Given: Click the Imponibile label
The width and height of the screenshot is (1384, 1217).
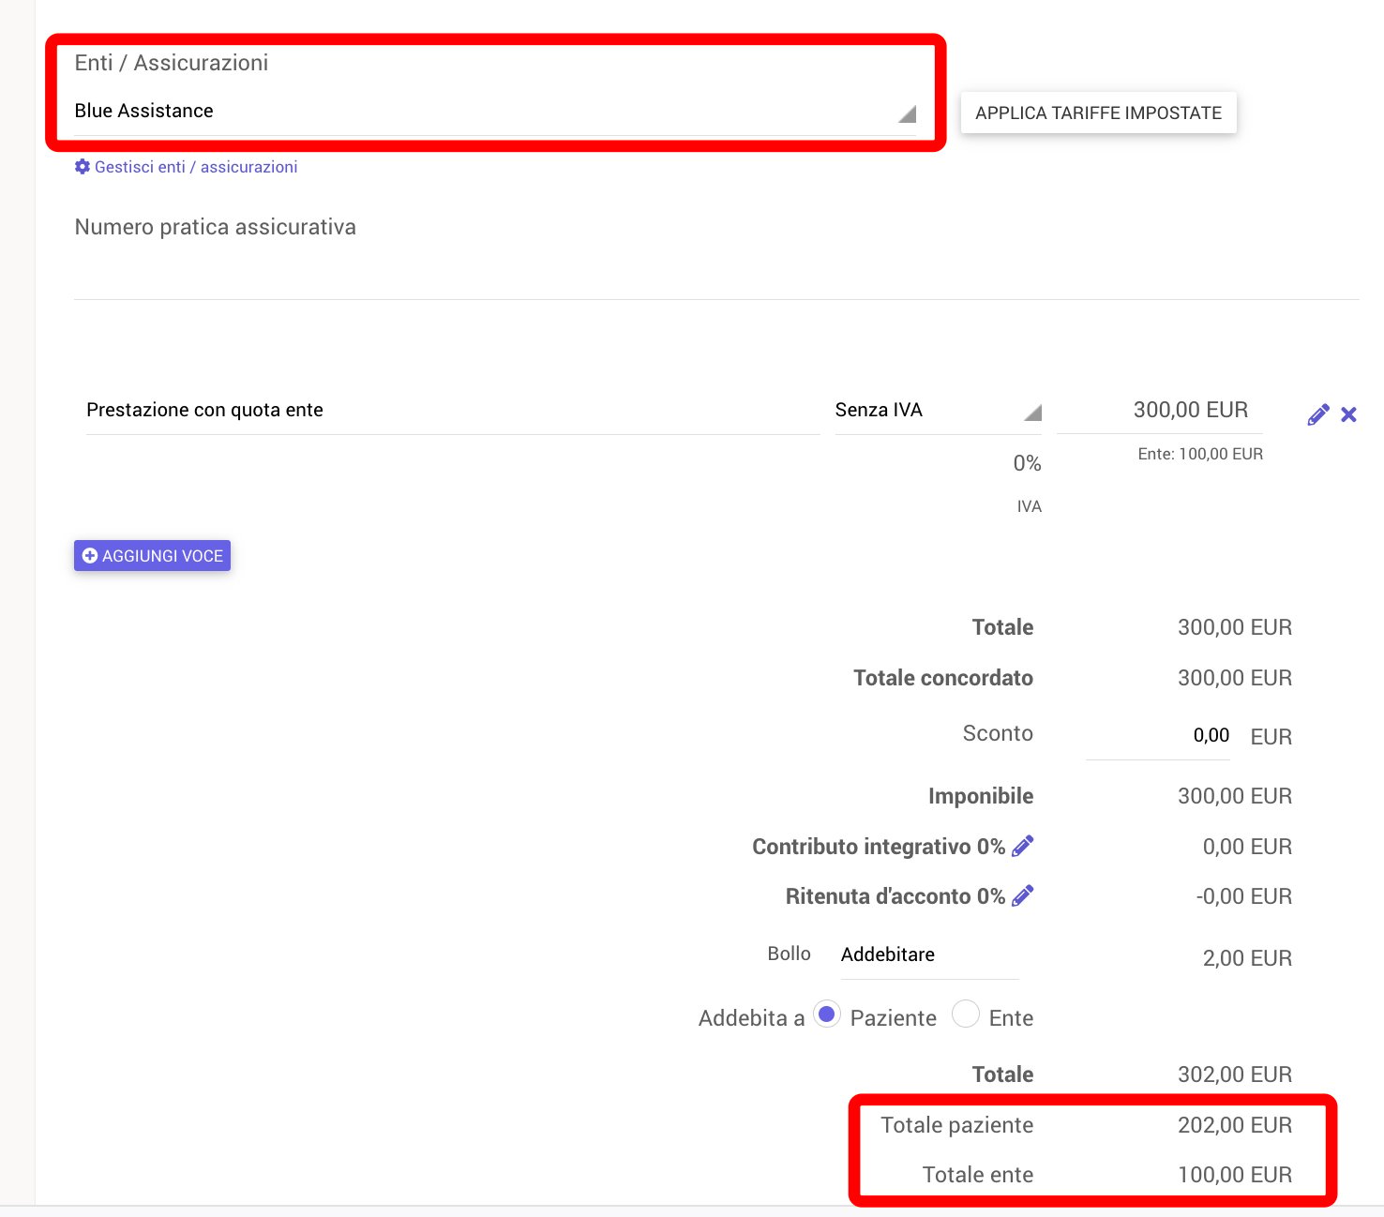Looking at the screenshot, I should (x=981, y=796).
